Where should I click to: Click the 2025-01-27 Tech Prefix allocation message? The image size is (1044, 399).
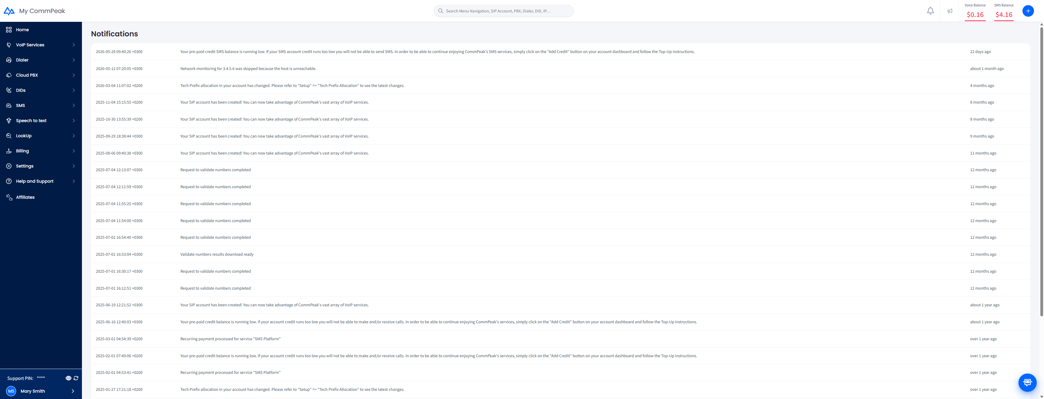(292, 390)
